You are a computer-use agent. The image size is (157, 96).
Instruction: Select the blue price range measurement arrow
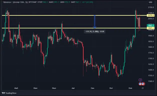(95, 22)
